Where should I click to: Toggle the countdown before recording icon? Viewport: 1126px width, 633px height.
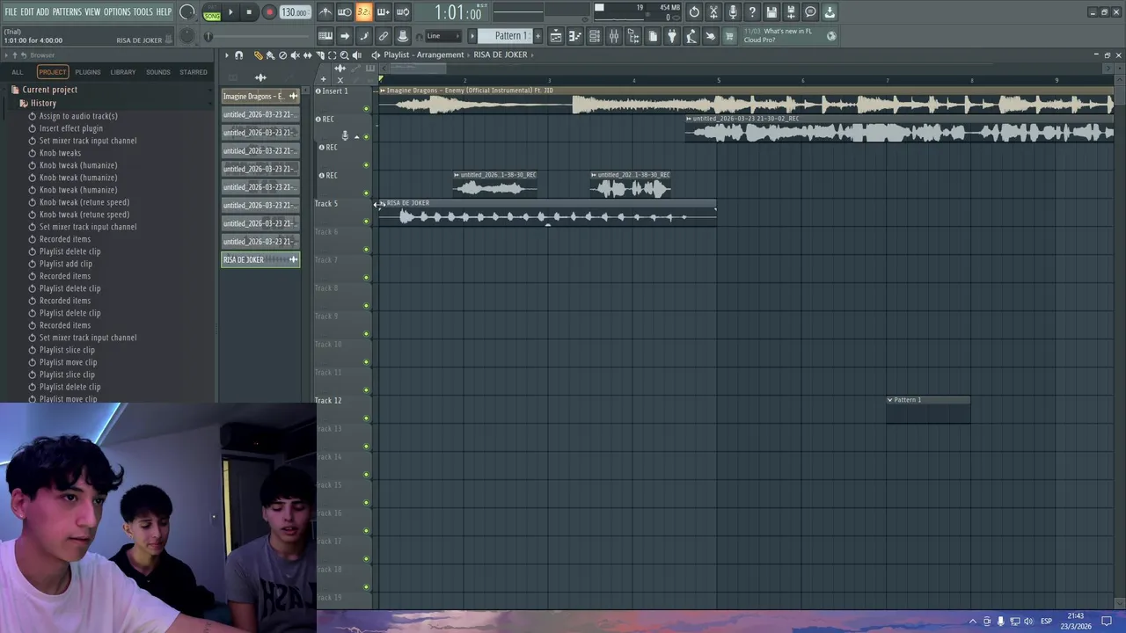(363, 12)
